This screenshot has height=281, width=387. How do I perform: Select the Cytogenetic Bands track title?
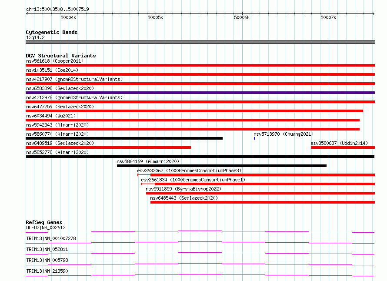point(52,32)
